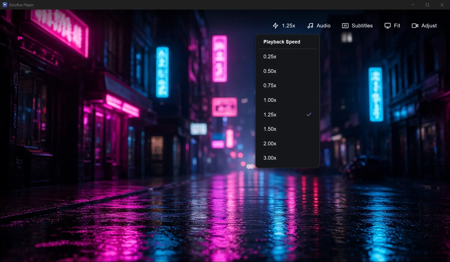Click the monitor Fit icon
Viewport: 450px width, 262px height.
click(x=387, y=26)
